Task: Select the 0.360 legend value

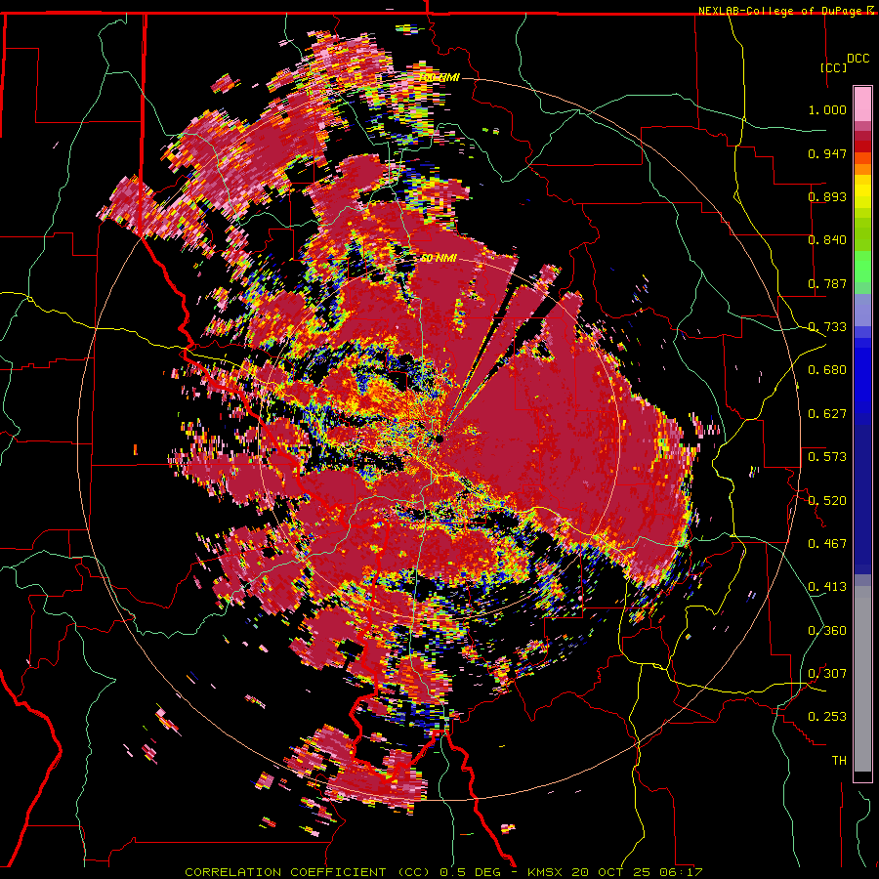Action: tap(827, 631)
